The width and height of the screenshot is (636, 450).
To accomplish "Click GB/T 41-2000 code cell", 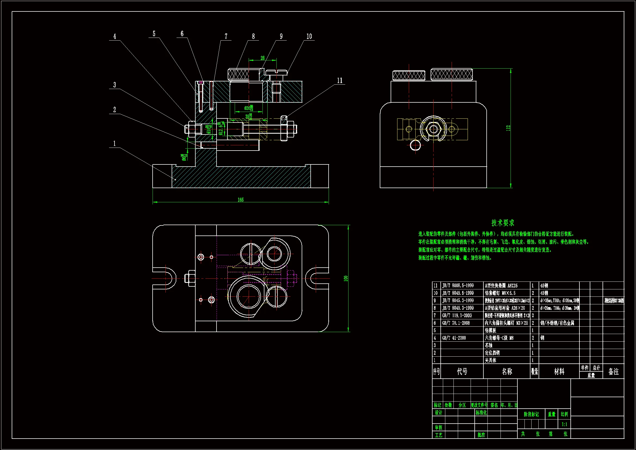I will tap(454, 338).
